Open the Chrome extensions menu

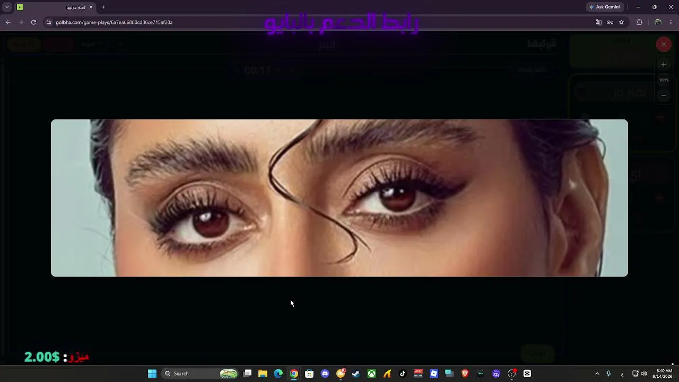639,22
